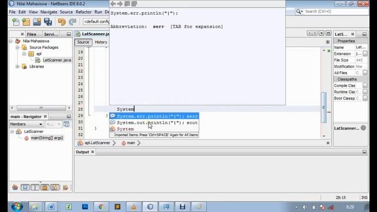Open the Refactor menu
377x212 pixels.
click(x=84, y=12)
